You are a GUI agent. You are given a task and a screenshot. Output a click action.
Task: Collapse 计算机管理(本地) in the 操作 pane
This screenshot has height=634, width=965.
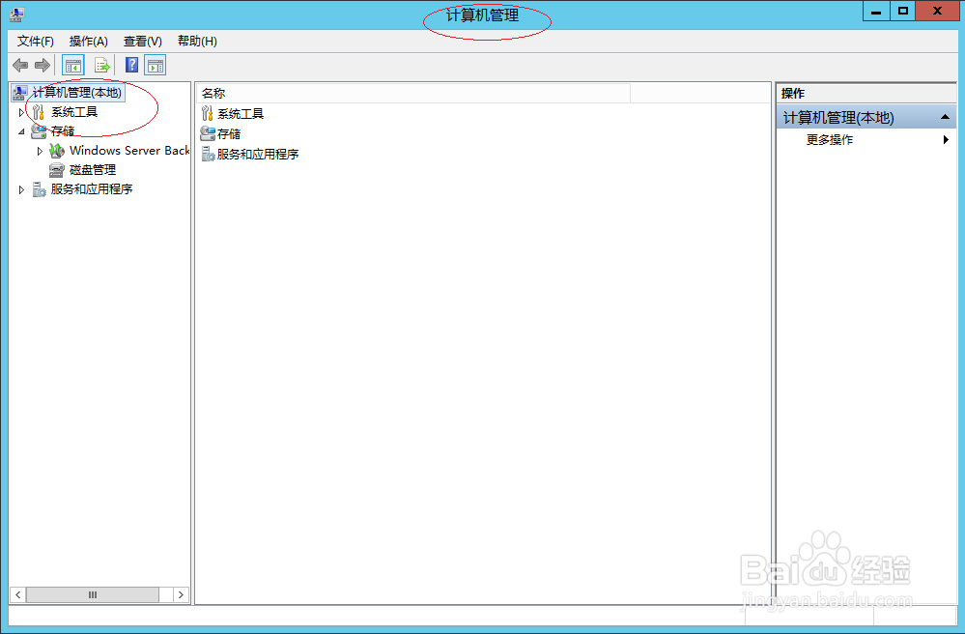[944, 116]
